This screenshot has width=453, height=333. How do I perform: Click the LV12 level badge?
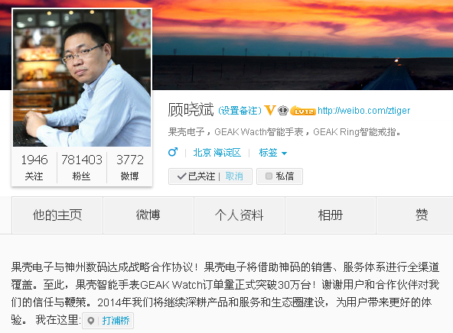[x=303, y=111]
